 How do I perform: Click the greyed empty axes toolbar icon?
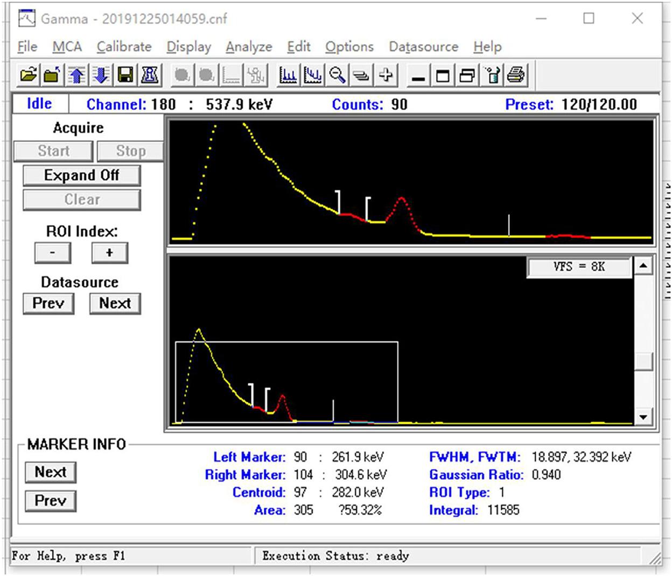point(231,75)
